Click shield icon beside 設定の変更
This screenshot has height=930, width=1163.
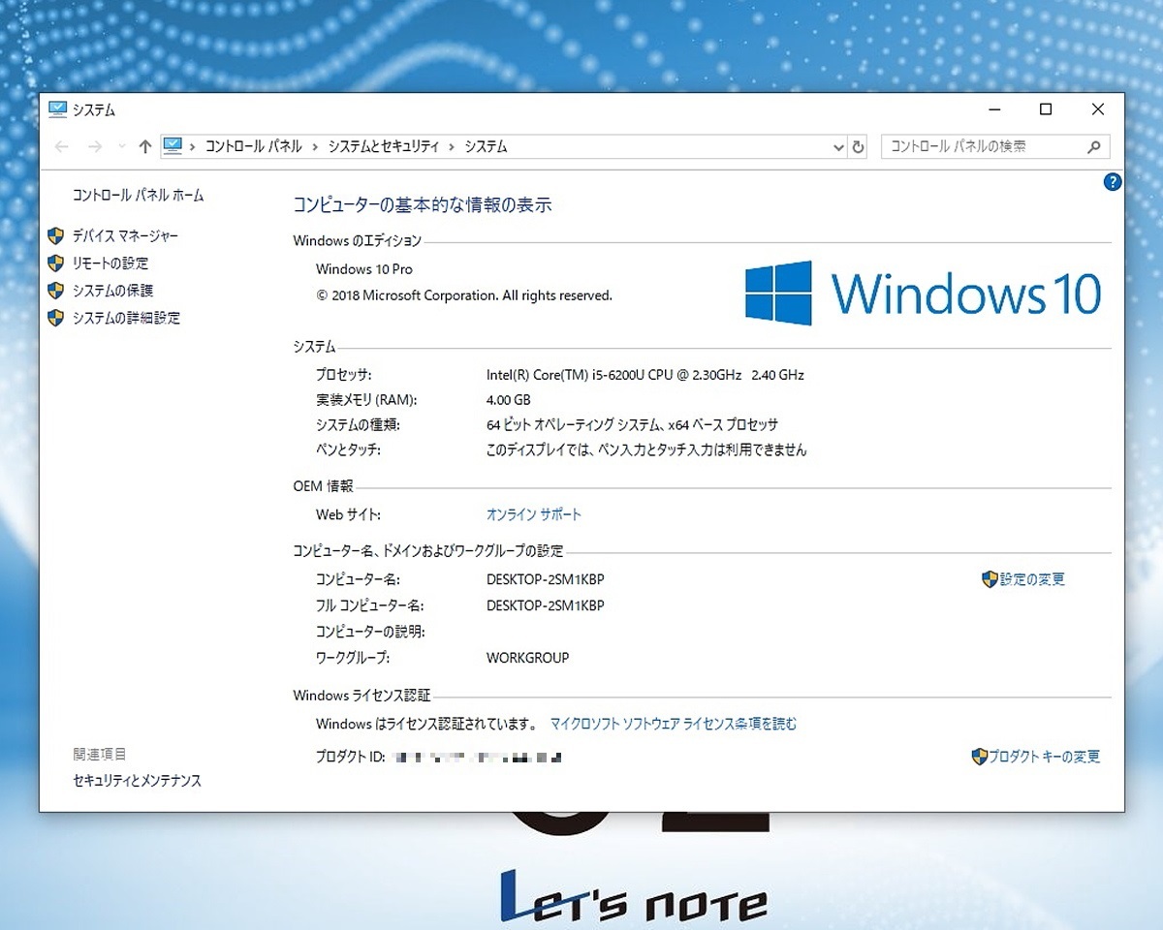(990, 579)
